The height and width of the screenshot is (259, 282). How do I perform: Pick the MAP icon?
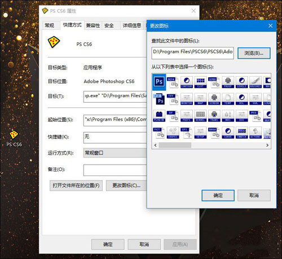(x=200, y=99)
